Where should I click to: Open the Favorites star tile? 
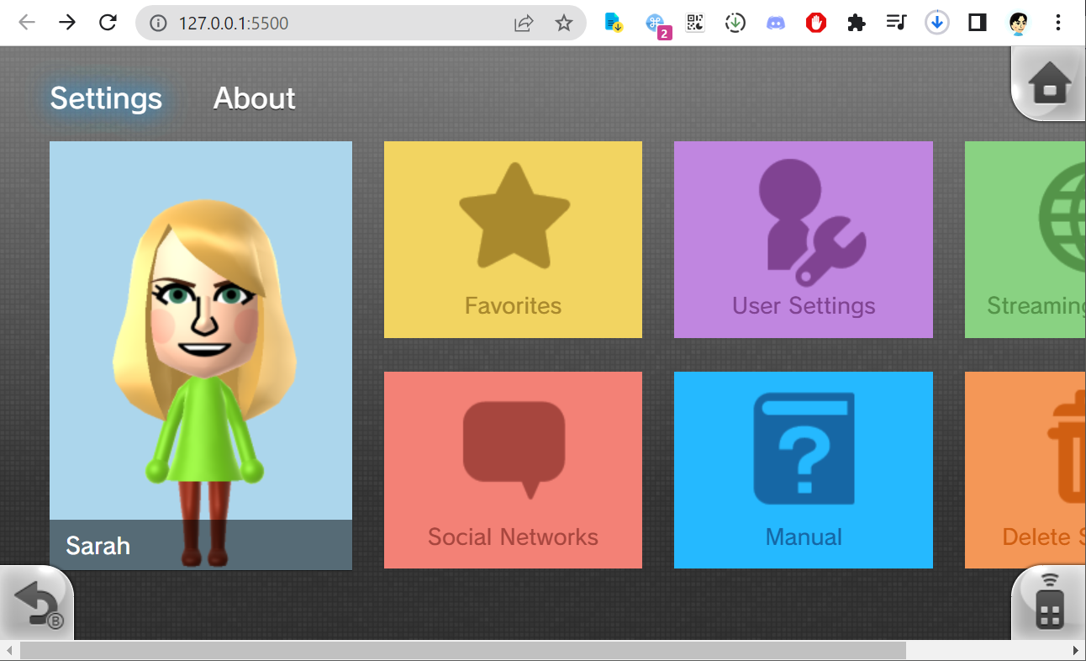click(513, 240)
